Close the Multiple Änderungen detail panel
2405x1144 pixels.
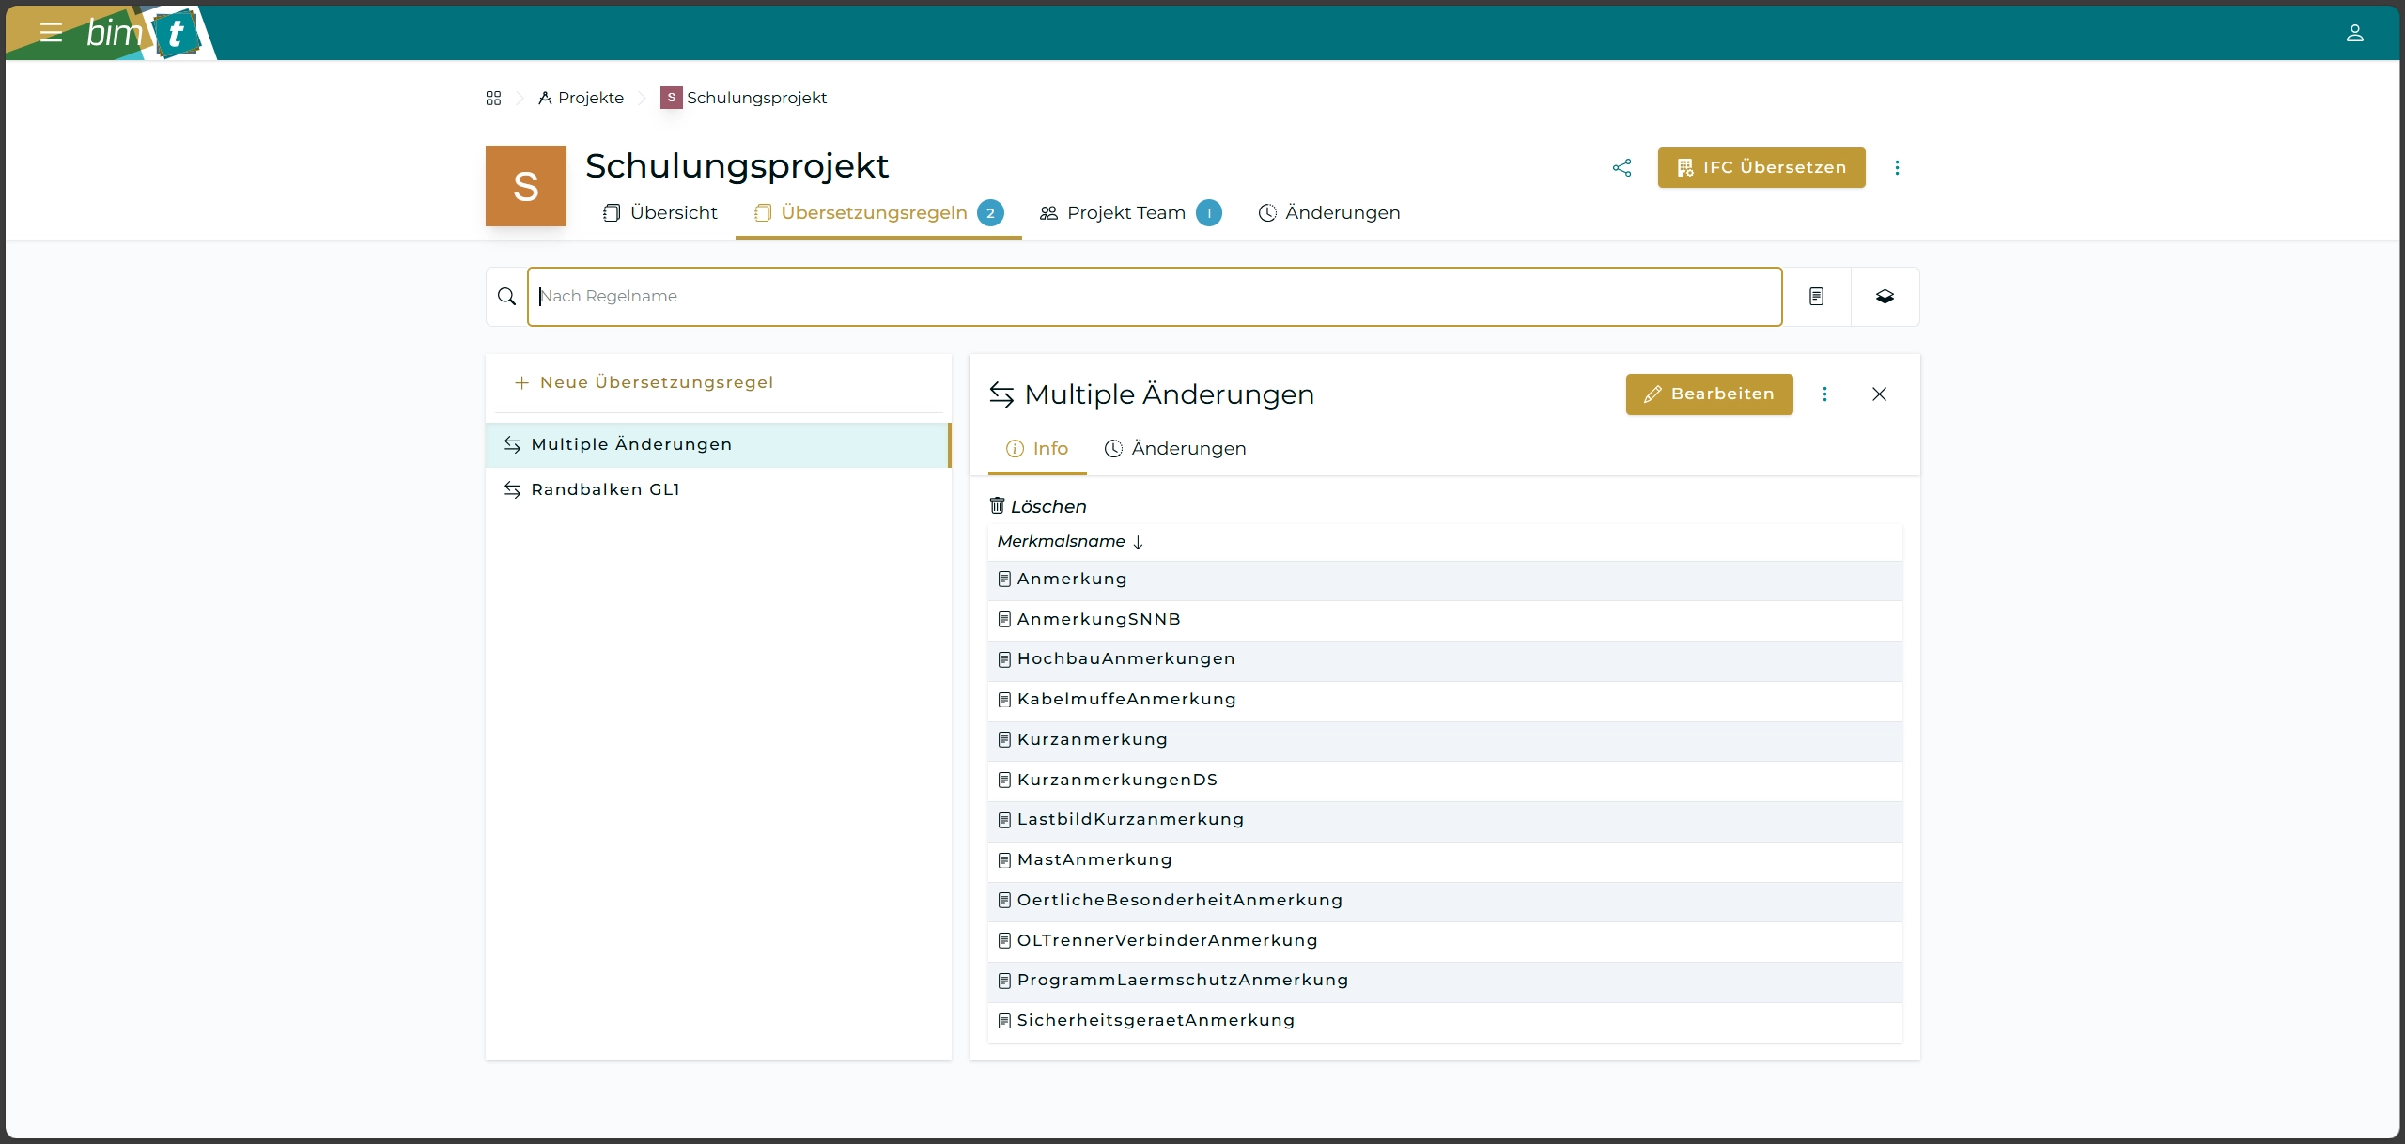click(x=1879, y=394)
